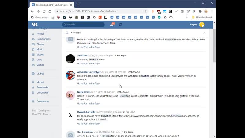The height and width of the screenshot is (138, 245).
Task: Clear the helvetica search with X
Action: point(204,33)
